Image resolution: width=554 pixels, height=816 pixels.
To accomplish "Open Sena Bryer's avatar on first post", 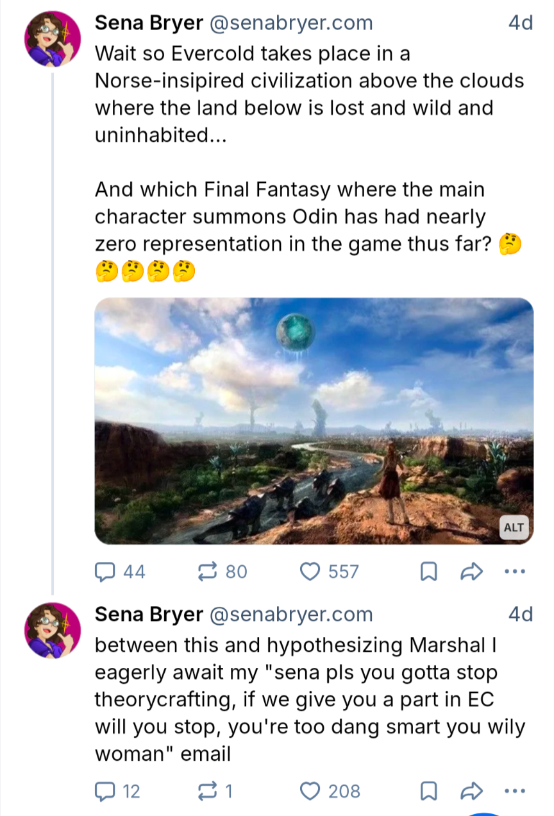I will tap(53, 38).
